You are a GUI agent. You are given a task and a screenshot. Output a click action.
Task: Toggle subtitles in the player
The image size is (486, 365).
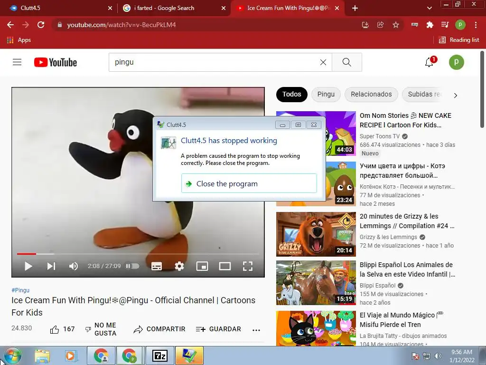tap(157, 266)
